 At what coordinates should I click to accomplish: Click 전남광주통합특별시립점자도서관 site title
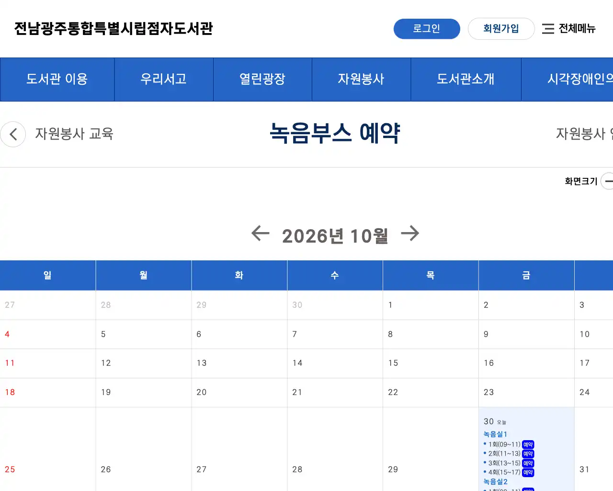(x=114, y=29)
